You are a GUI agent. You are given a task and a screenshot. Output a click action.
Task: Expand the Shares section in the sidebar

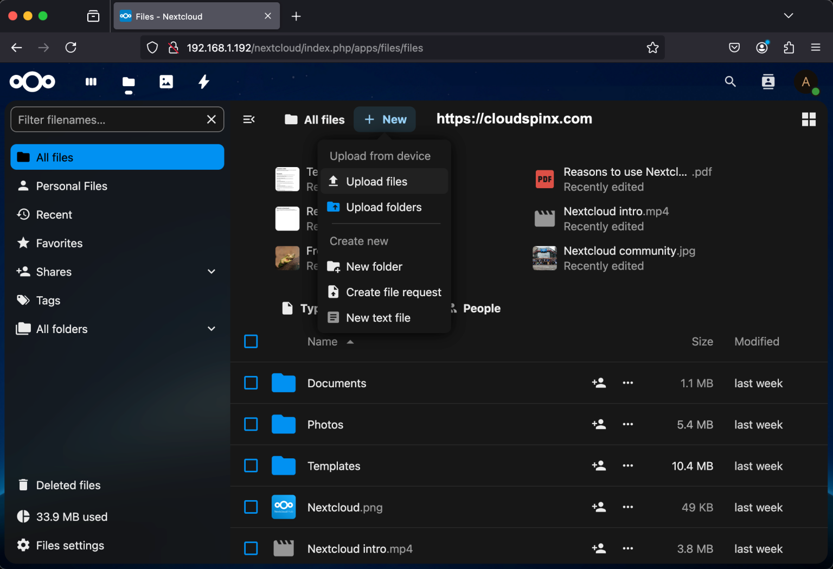click(211, 271)
